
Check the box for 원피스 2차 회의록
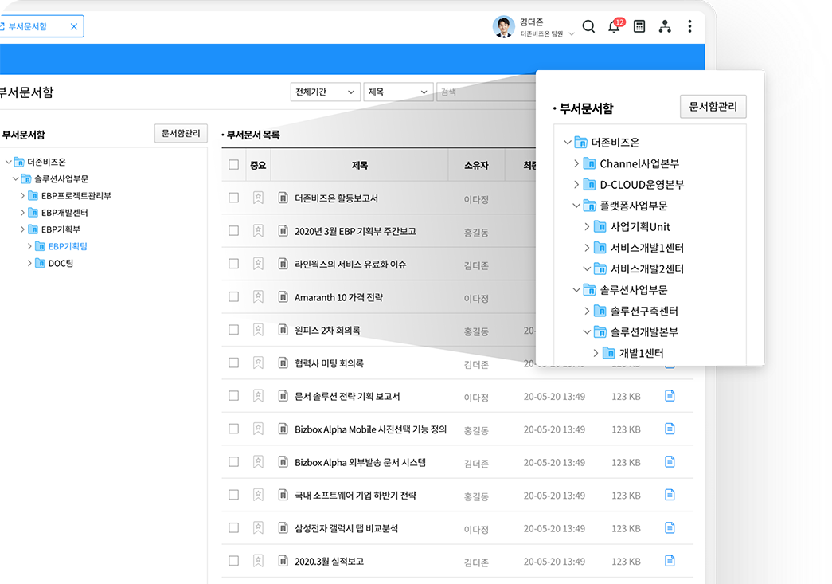233,330
